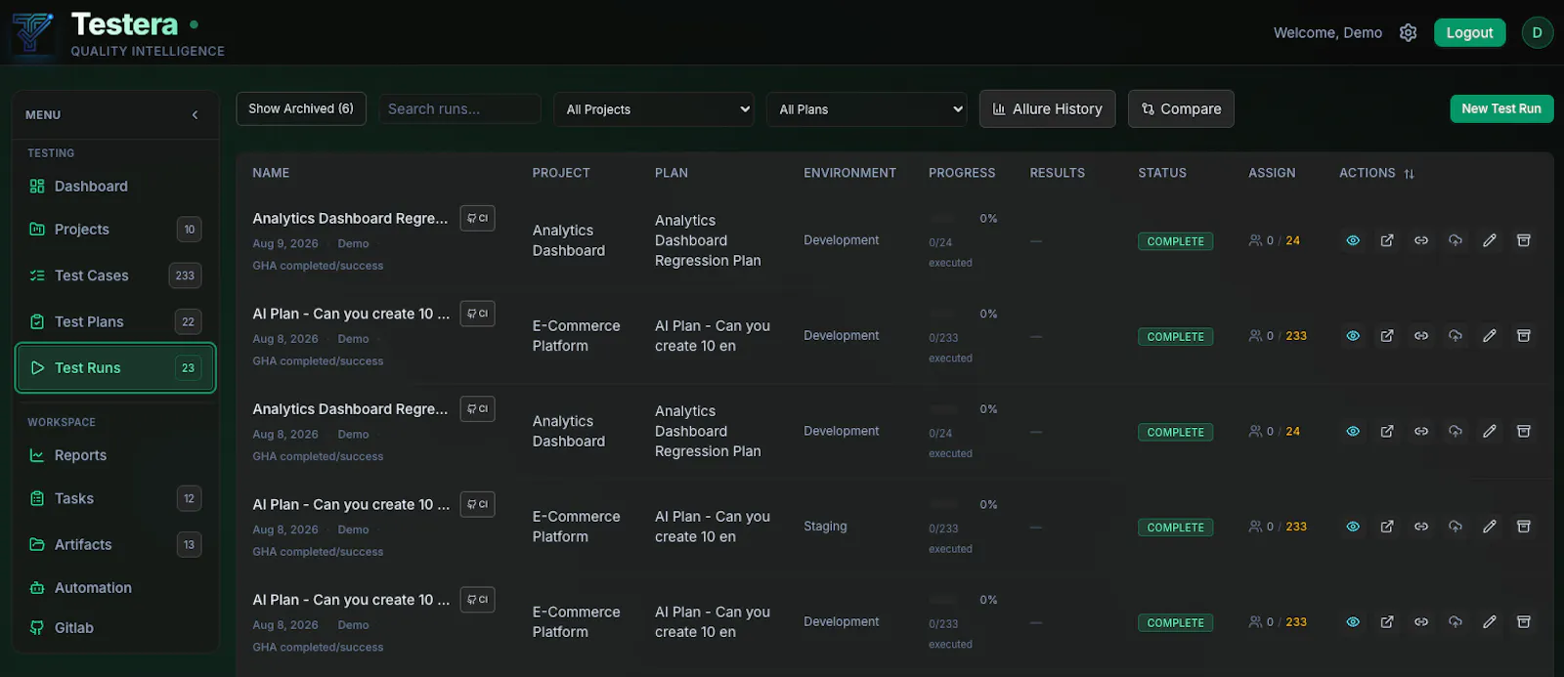Open settings gear next to Welcome, Demo
1564x677 pixels.
(x=1408, y=32)
